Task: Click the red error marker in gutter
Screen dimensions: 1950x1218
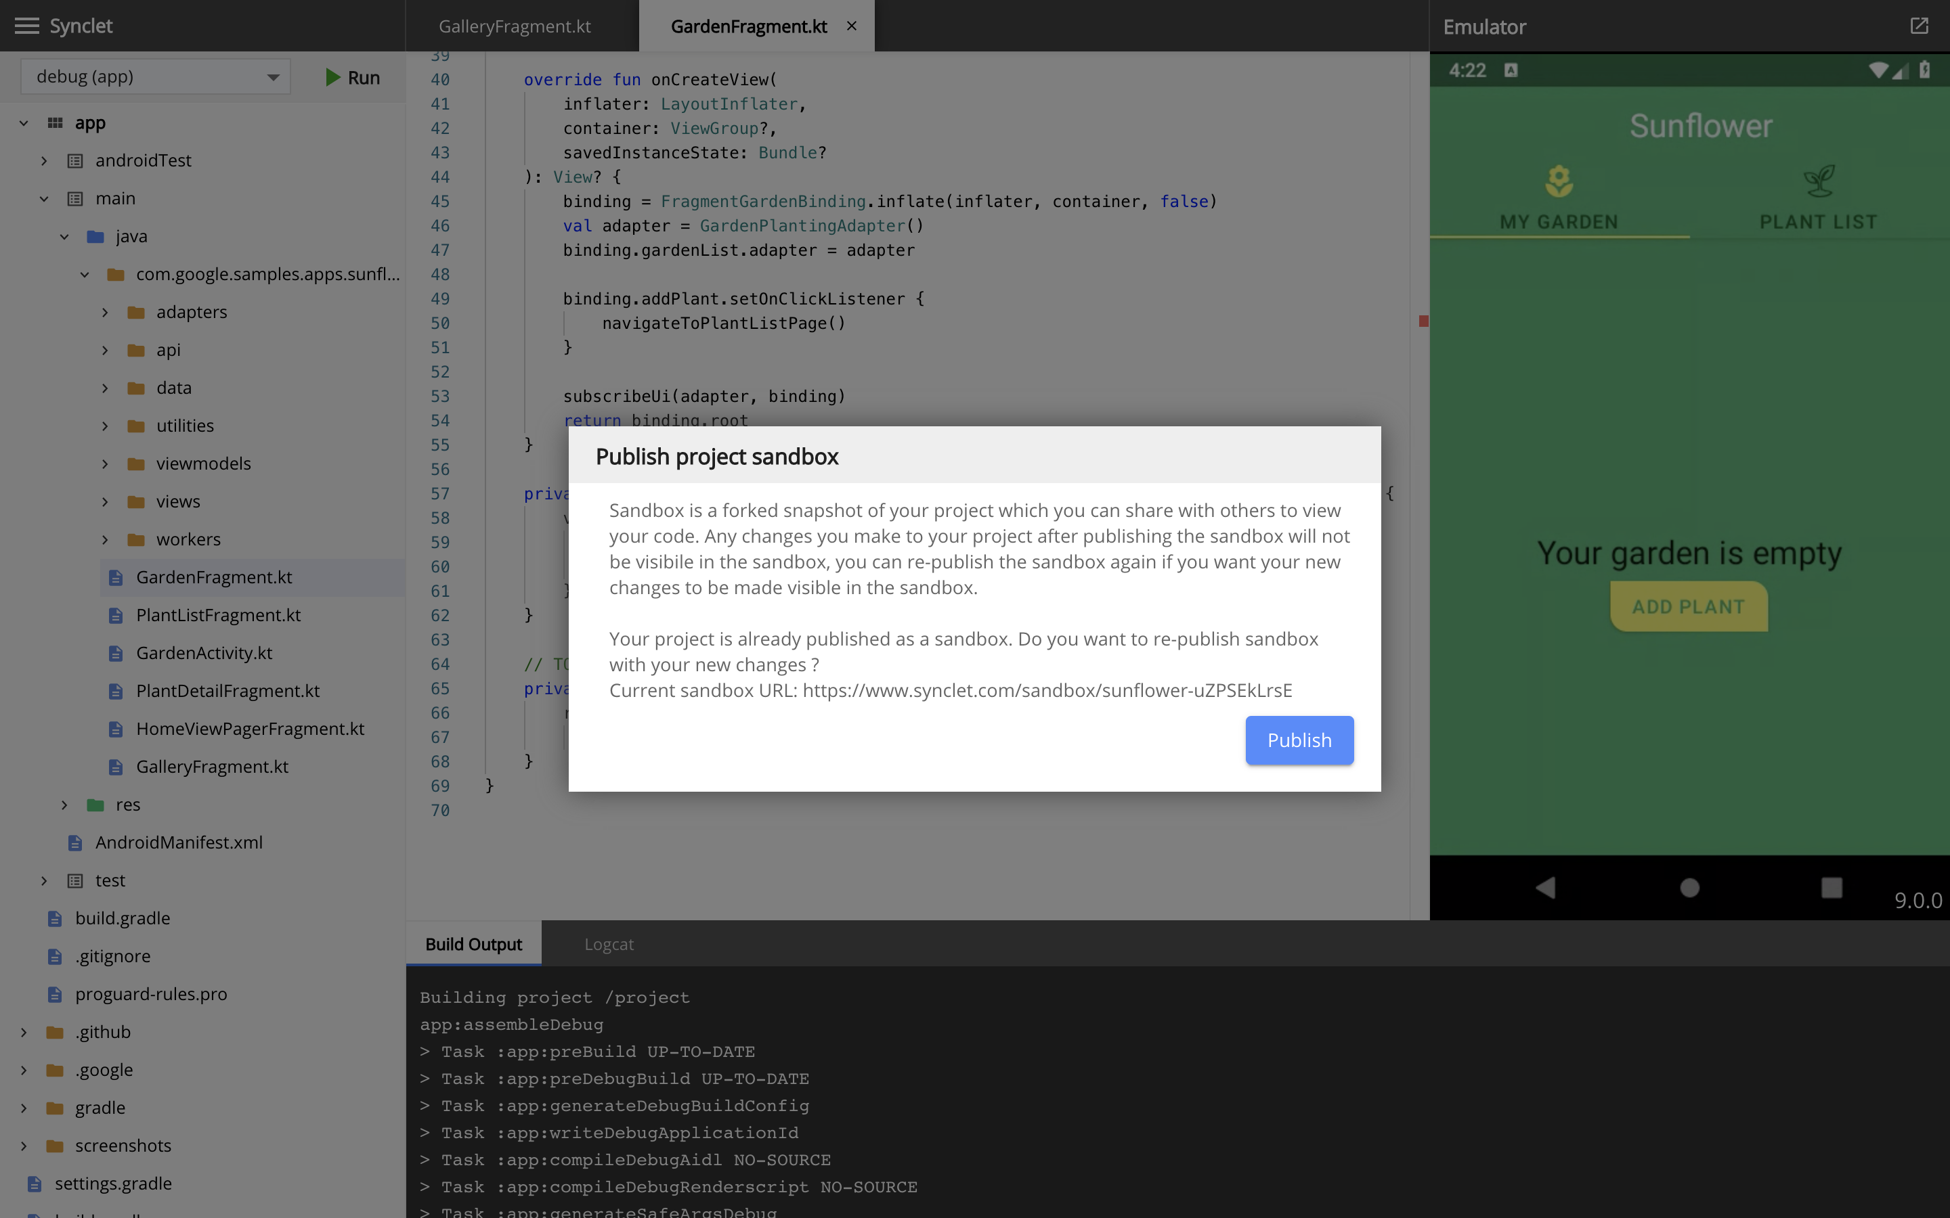Action: click(x=1423, y=321)
